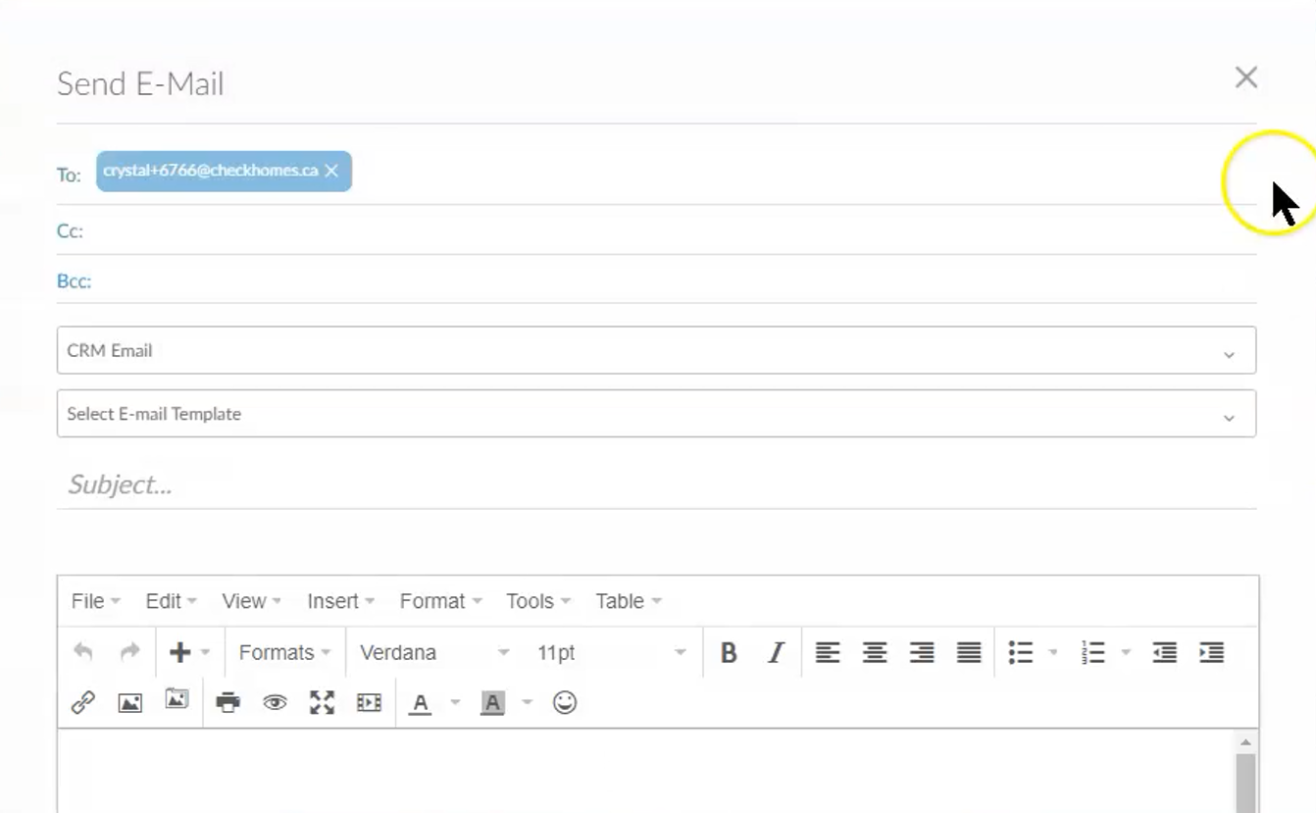Toggle Bold formatting
1316x813 pixels.
729,653
